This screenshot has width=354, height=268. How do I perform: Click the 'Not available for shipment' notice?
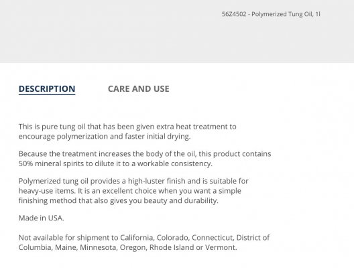tap(144, 243)
